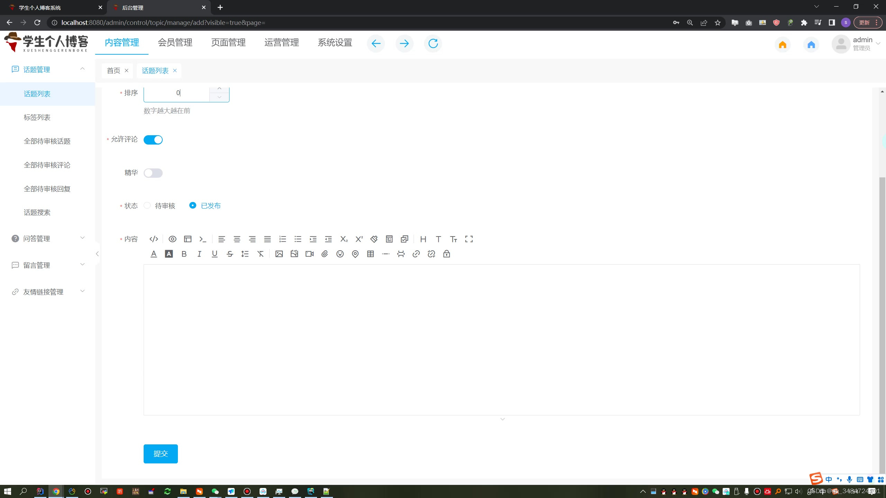
Task: Insert a table into the content
Action: 370,254
